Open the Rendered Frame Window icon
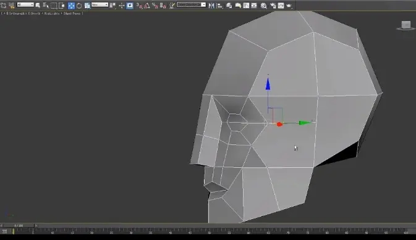 click(281, 6)
